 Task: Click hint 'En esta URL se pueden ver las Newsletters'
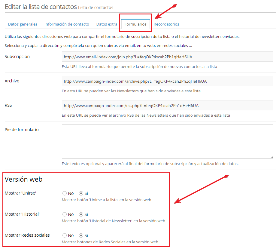(131, 91)
